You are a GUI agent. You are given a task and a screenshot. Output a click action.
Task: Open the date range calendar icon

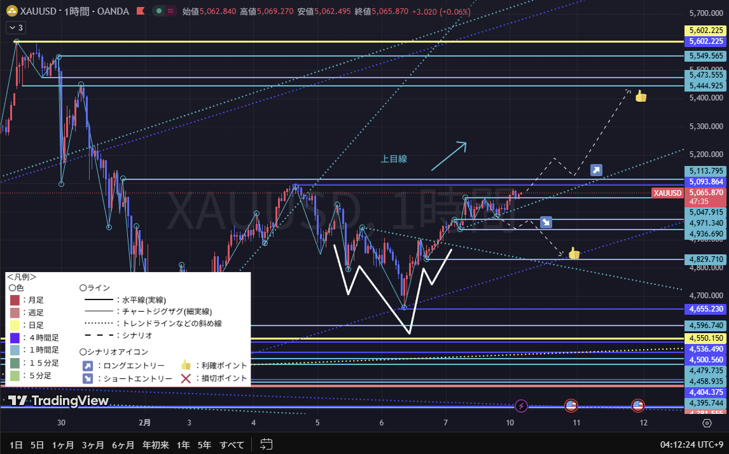[x=267, y=444]
